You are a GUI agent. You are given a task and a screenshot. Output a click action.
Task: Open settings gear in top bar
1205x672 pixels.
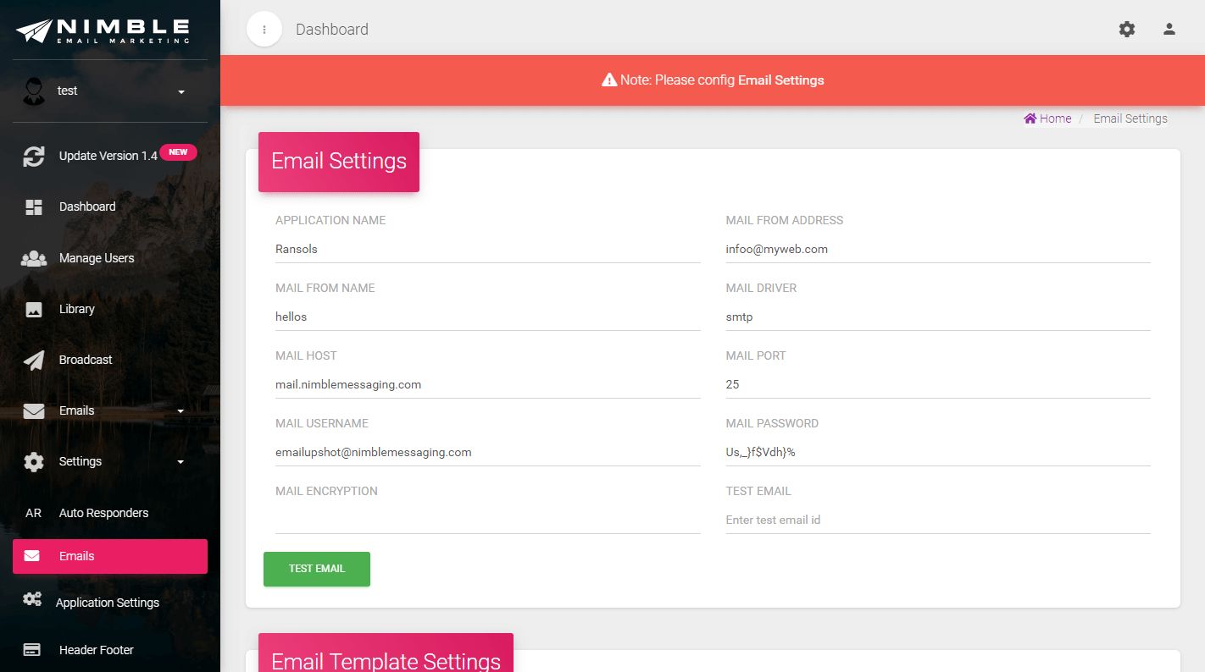(x=1127, y=30)
